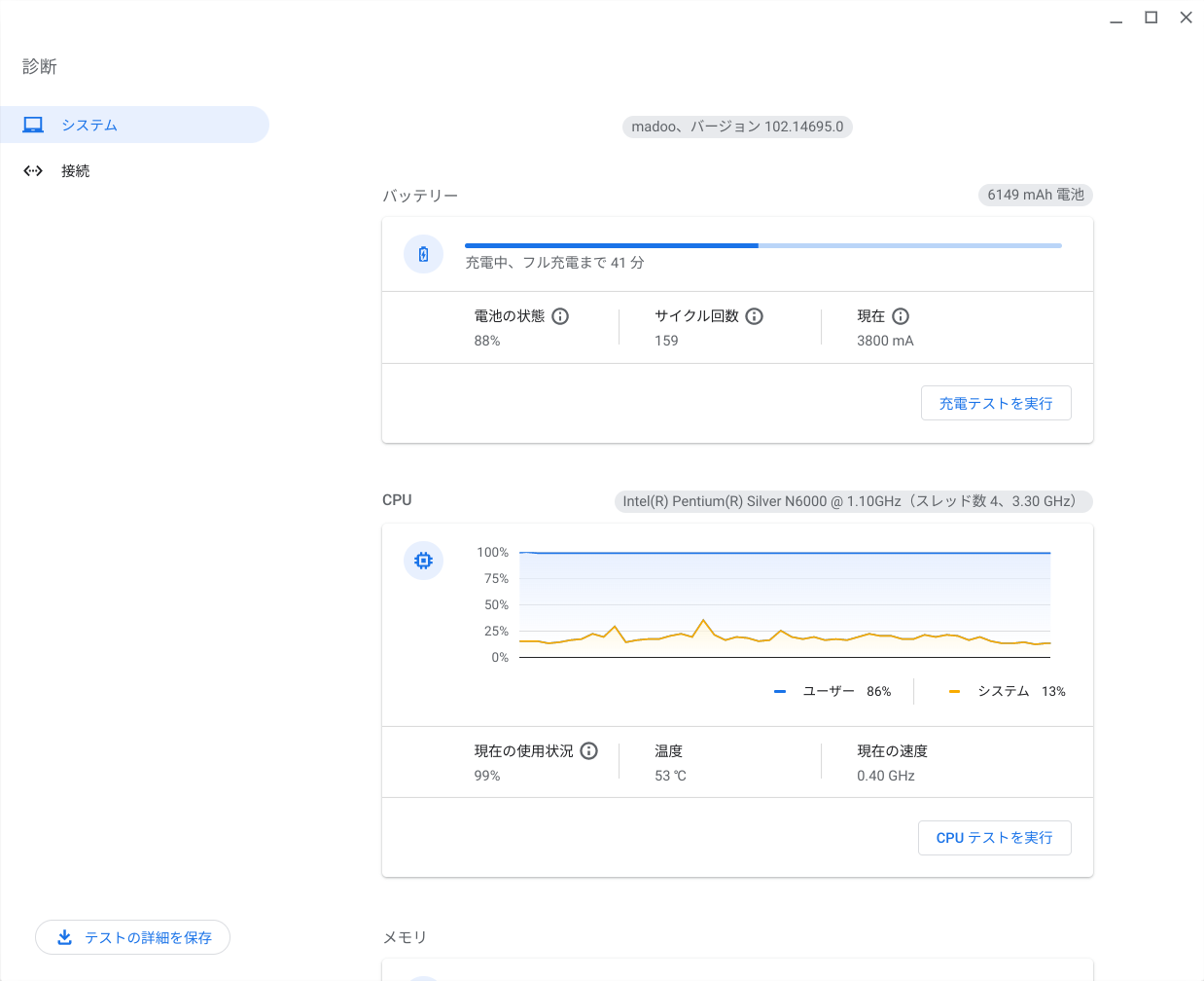Click the orange システム legend marker
This screenshot has width=1204, height=981.
(954, 692)
